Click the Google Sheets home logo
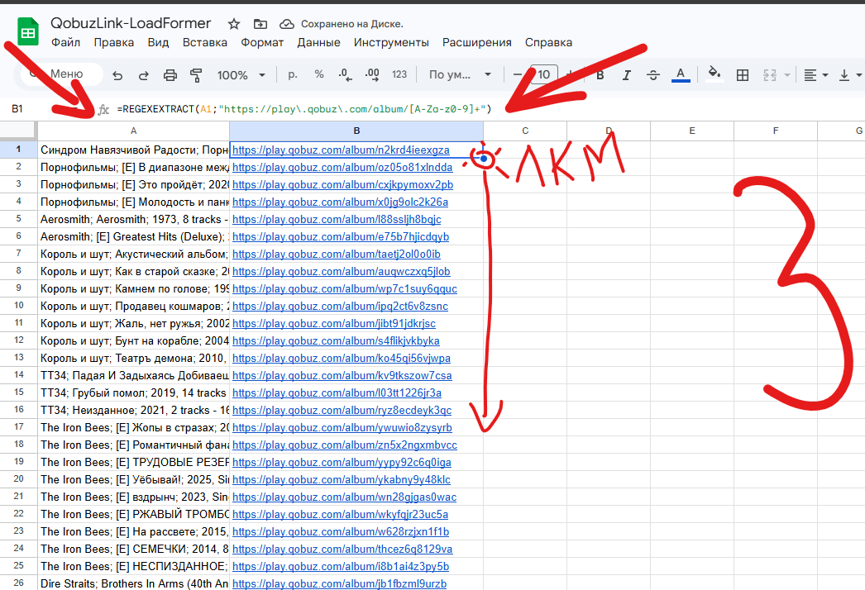This screenshot has width=865, height=590. click(27, 33)
